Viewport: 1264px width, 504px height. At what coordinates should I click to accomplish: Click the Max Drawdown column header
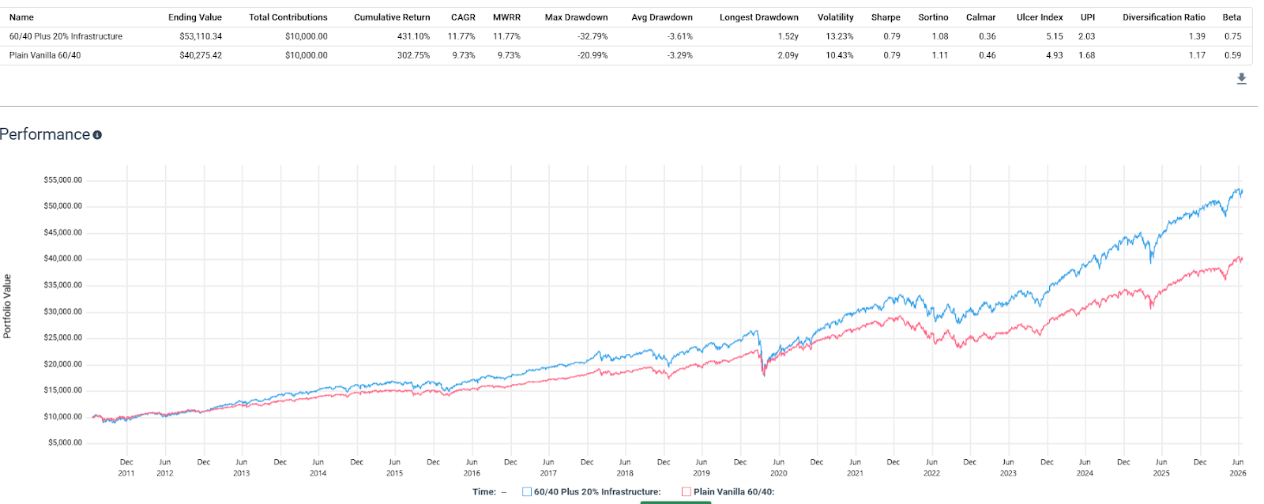coord(576,17)
